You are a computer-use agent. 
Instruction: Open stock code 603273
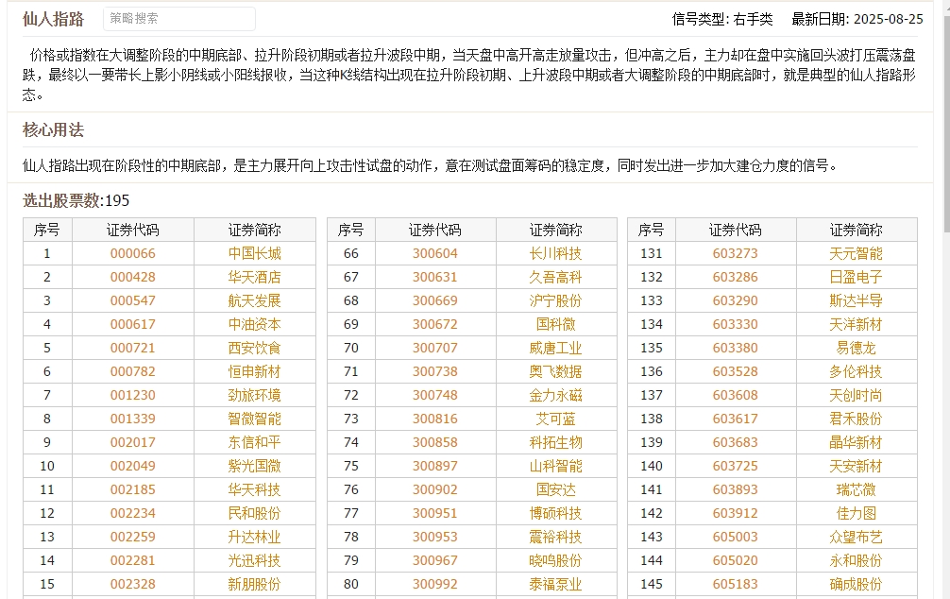click(x=735, y=253)
